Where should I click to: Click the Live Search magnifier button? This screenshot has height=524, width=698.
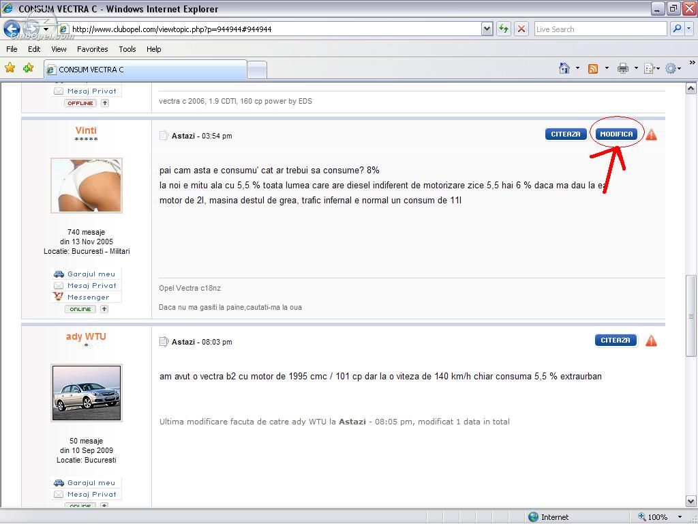pos(677,29)
